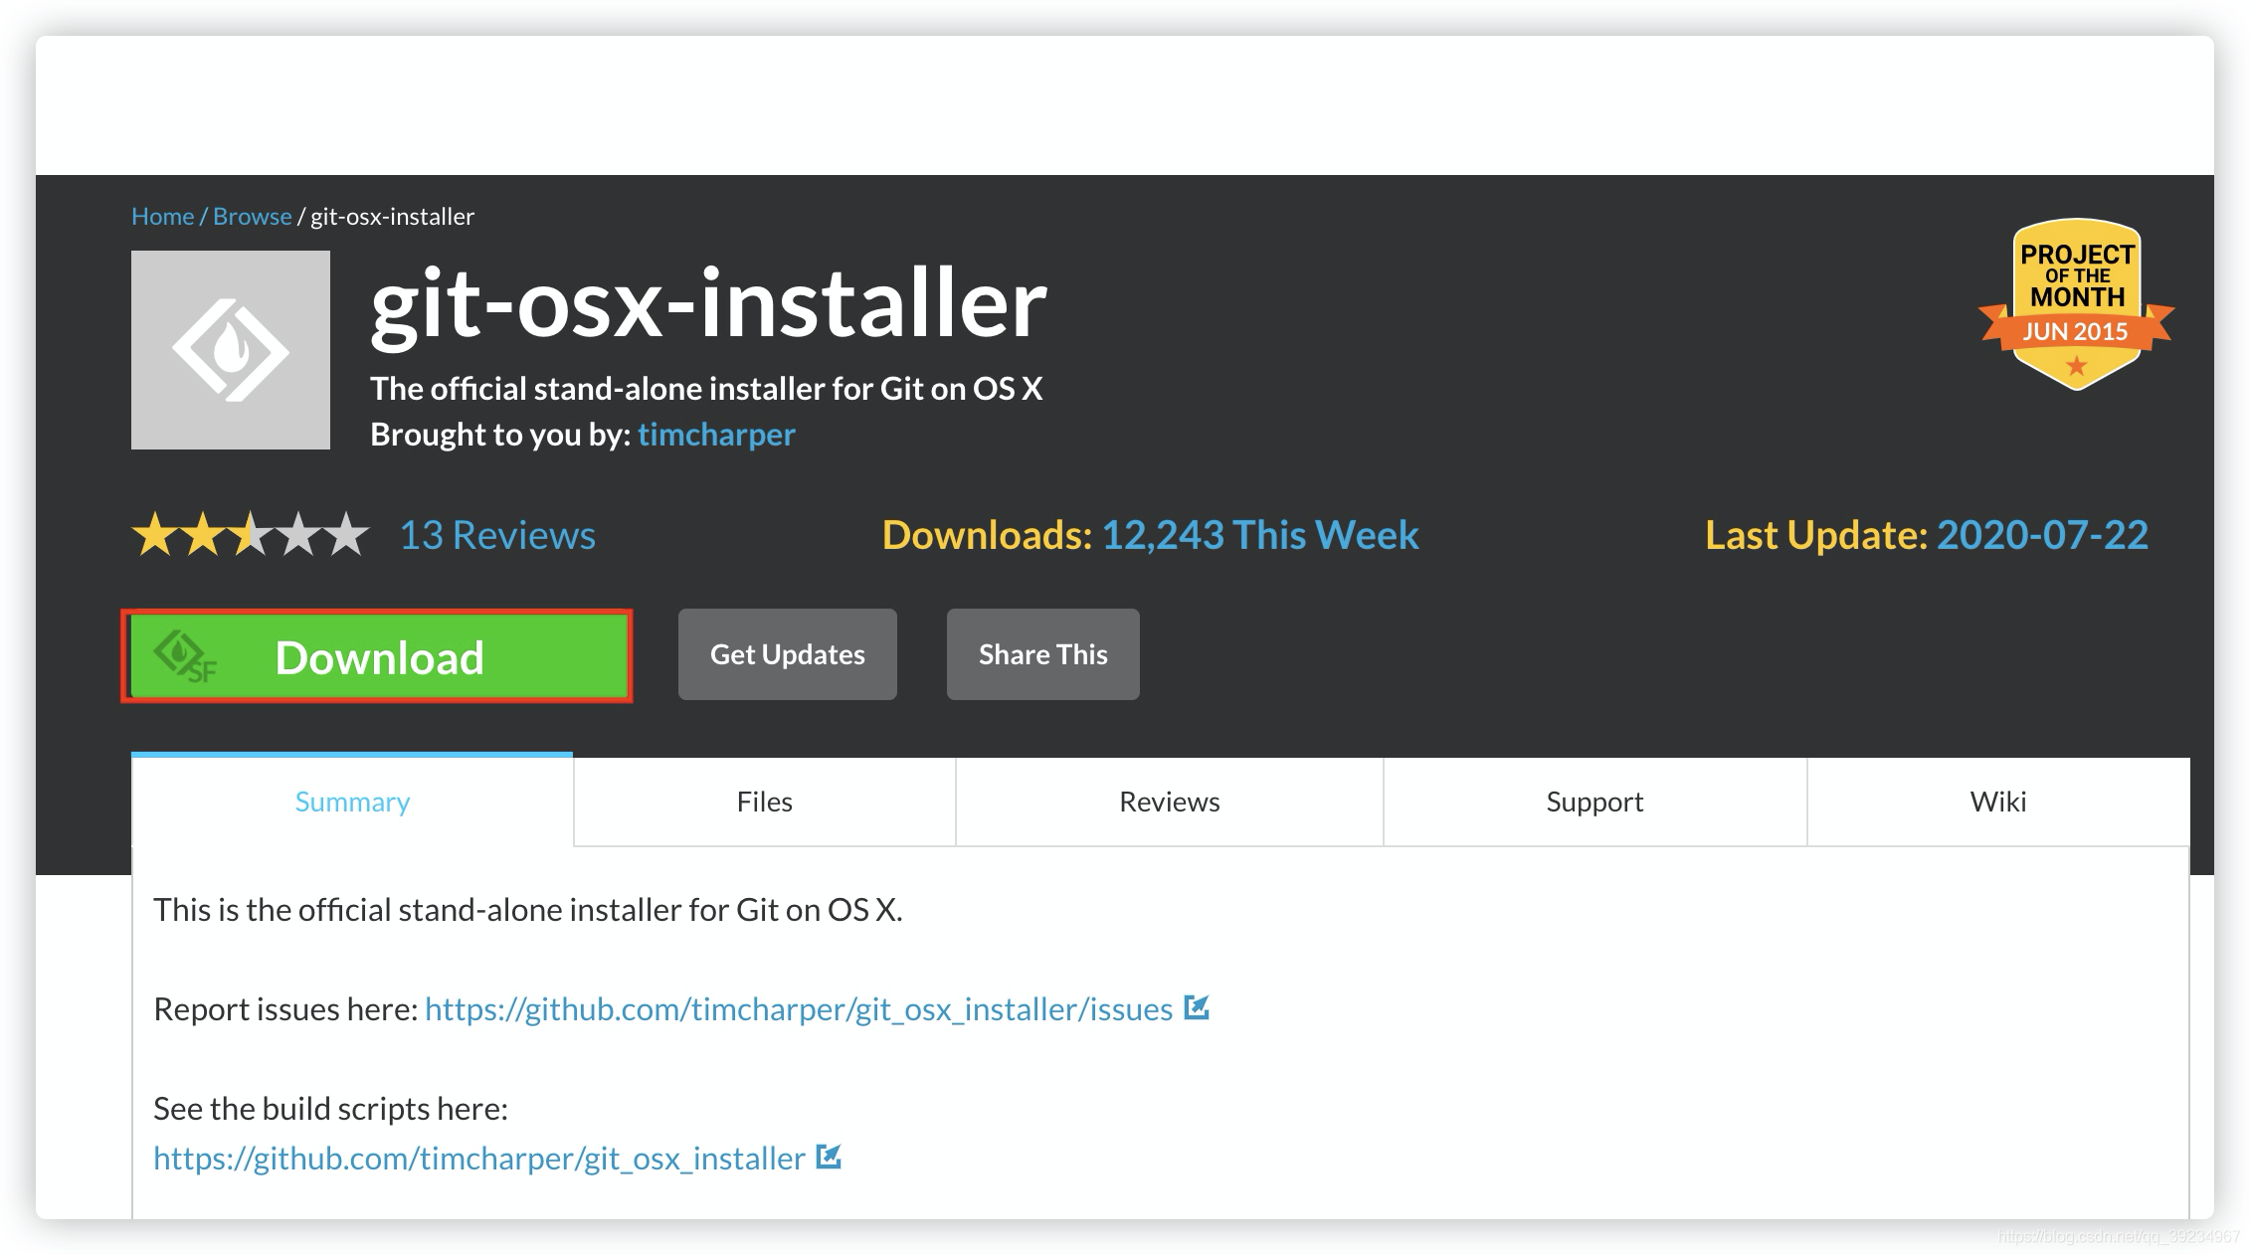
Task: Click the Project of the Month badge
Action: 2076,304
